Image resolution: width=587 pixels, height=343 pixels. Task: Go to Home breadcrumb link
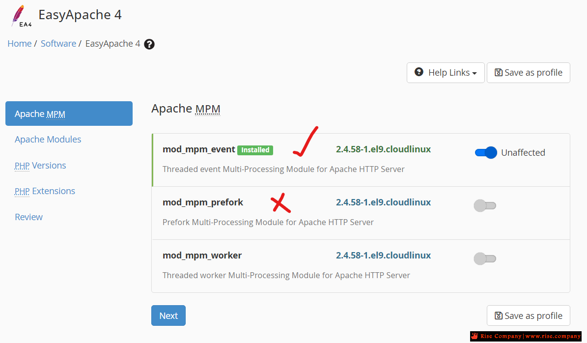pos(20,43)
